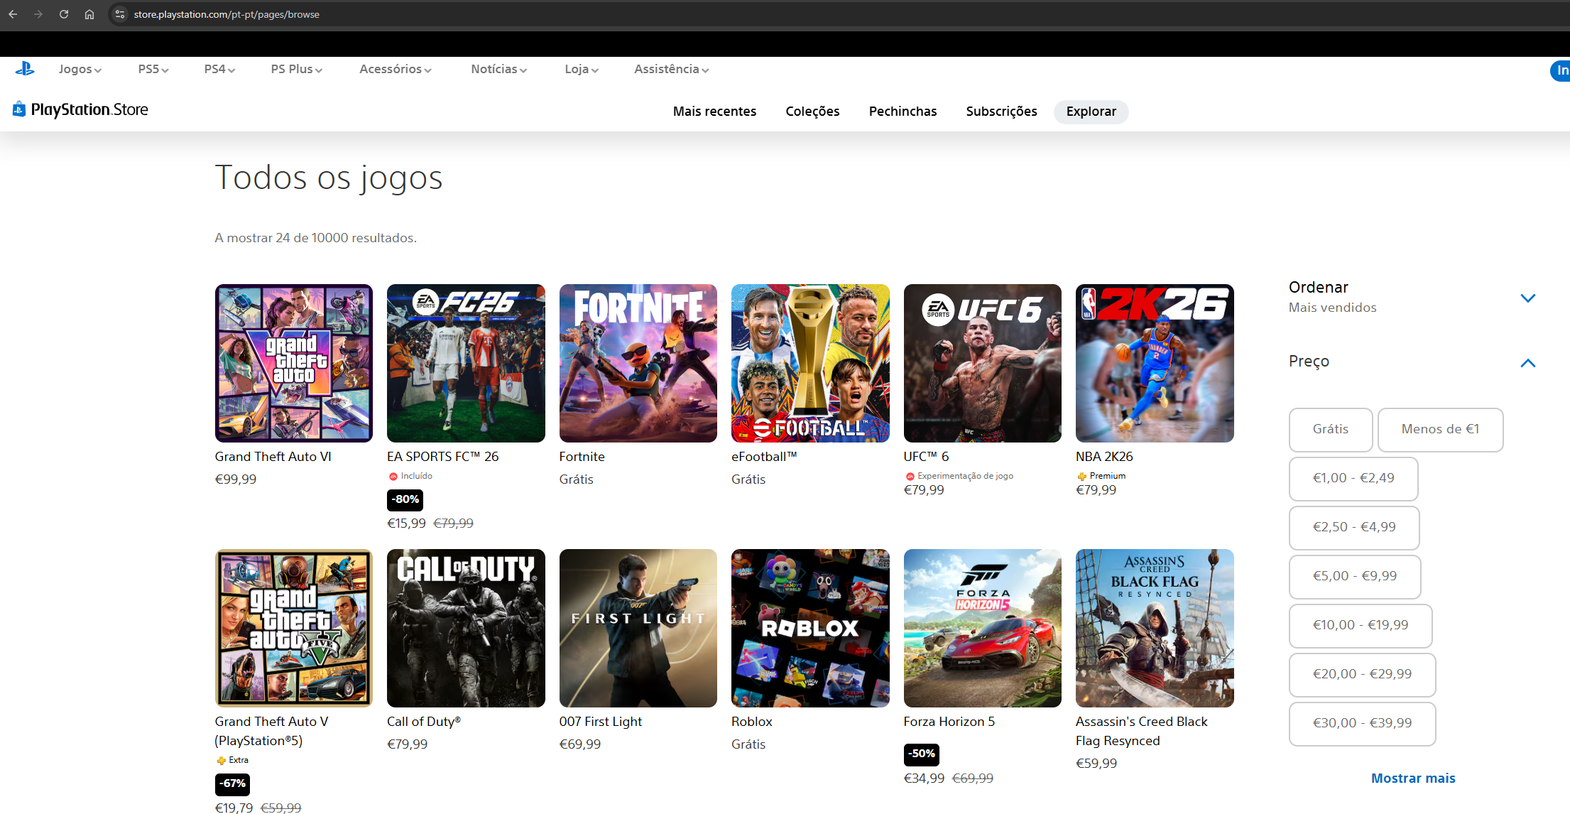Image resolution: width=1570 pixels, height=814 pixels.
Task: Expand the Jogos menu
Action: click(x=80, y=69)
